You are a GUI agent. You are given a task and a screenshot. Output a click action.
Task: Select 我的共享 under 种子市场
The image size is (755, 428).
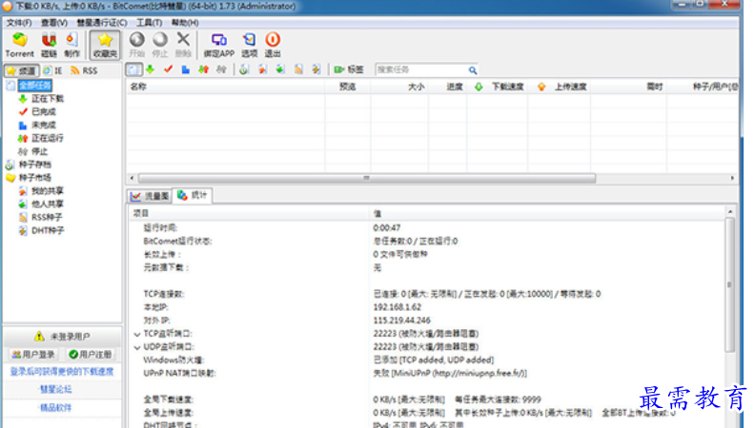tap(48, 191)
